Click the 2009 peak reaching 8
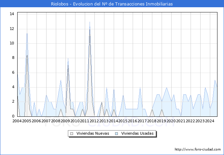This screenshot has width=224, height=155. point(68,58)
